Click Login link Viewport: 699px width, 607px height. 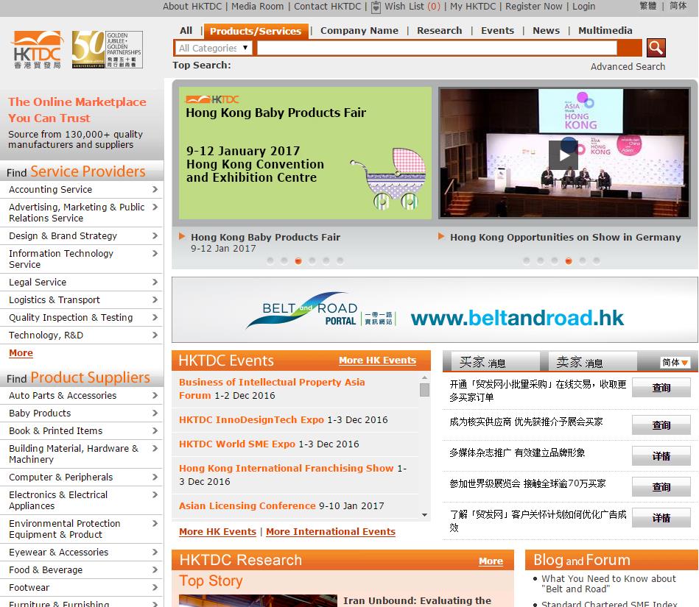(583, 6)
